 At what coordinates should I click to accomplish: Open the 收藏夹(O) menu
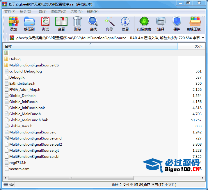[x=58, y=12]
